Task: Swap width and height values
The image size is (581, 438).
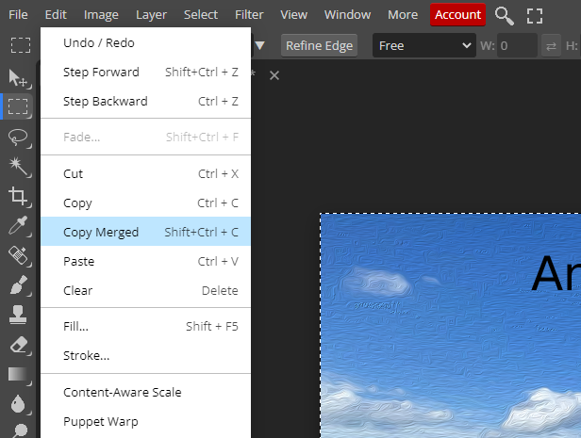Action: click(x=551, y=45)
